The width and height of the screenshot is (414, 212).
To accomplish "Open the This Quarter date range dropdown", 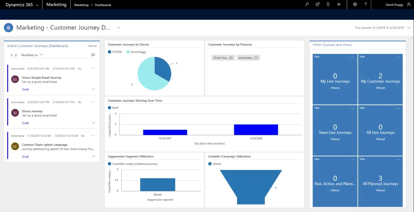I will click(x=409, y=28).
